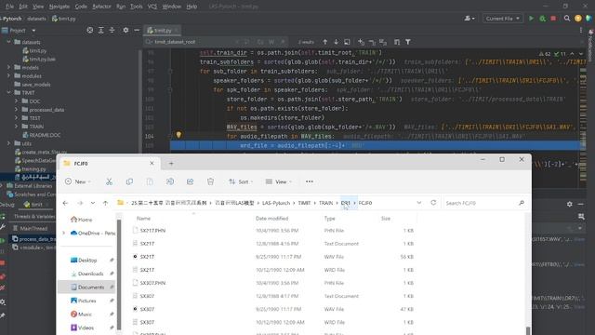
Task: Expand the processed_data folder in project tree
Action: [x=17, y=110]
